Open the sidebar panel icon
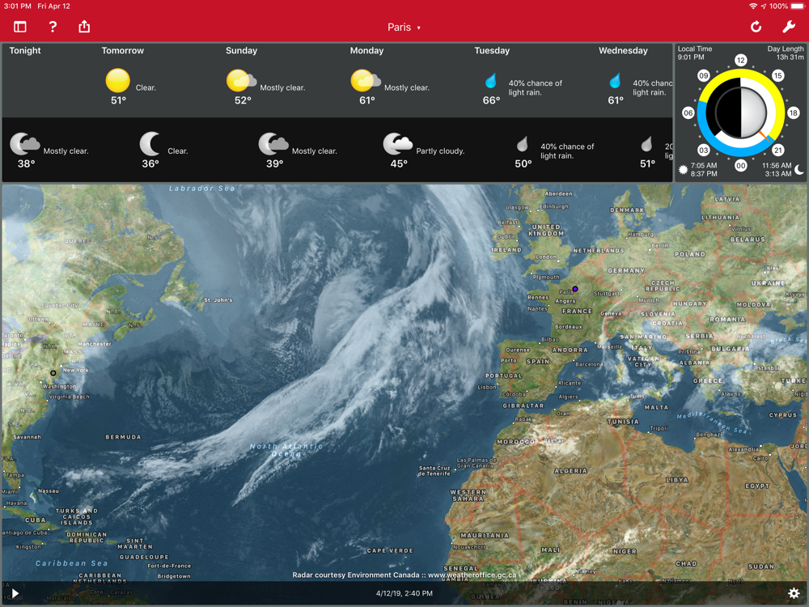809x607 pixels. [x=20, y=27]
